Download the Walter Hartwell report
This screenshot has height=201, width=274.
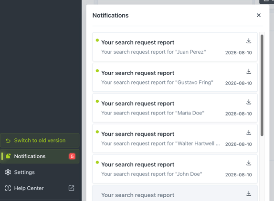249,133
